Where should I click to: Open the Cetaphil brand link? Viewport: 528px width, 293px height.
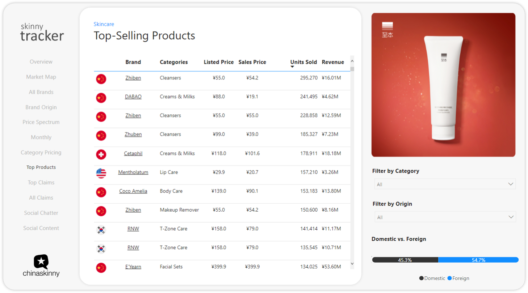click(x=133, y=153)
